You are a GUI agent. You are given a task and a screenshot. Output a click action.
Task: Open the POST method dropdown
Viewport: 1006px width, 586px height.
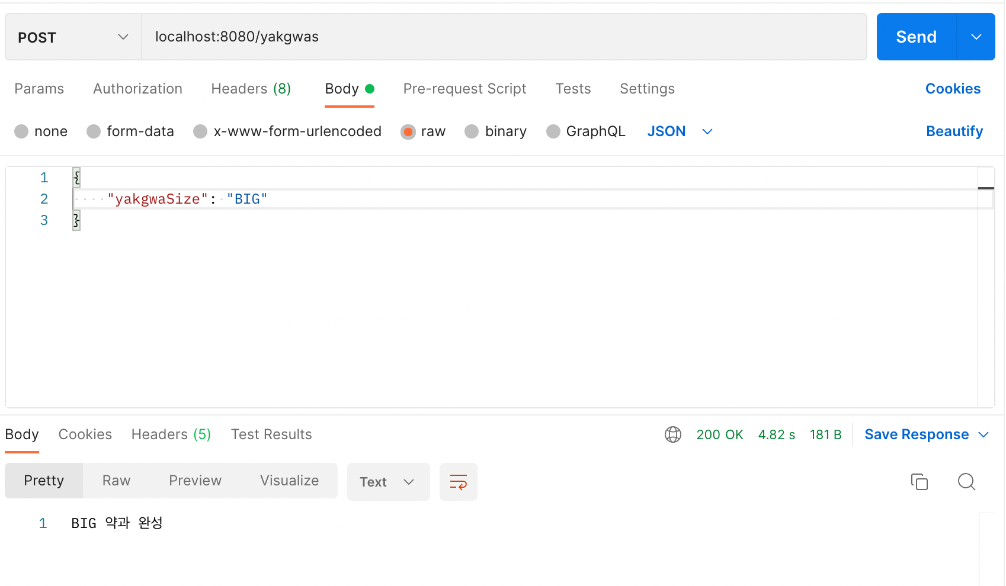[73, 37]
